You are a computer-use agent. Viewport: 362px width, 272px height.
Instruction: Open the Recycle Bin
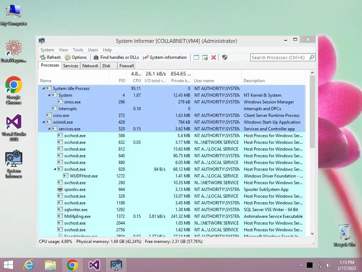coord(344,235)
